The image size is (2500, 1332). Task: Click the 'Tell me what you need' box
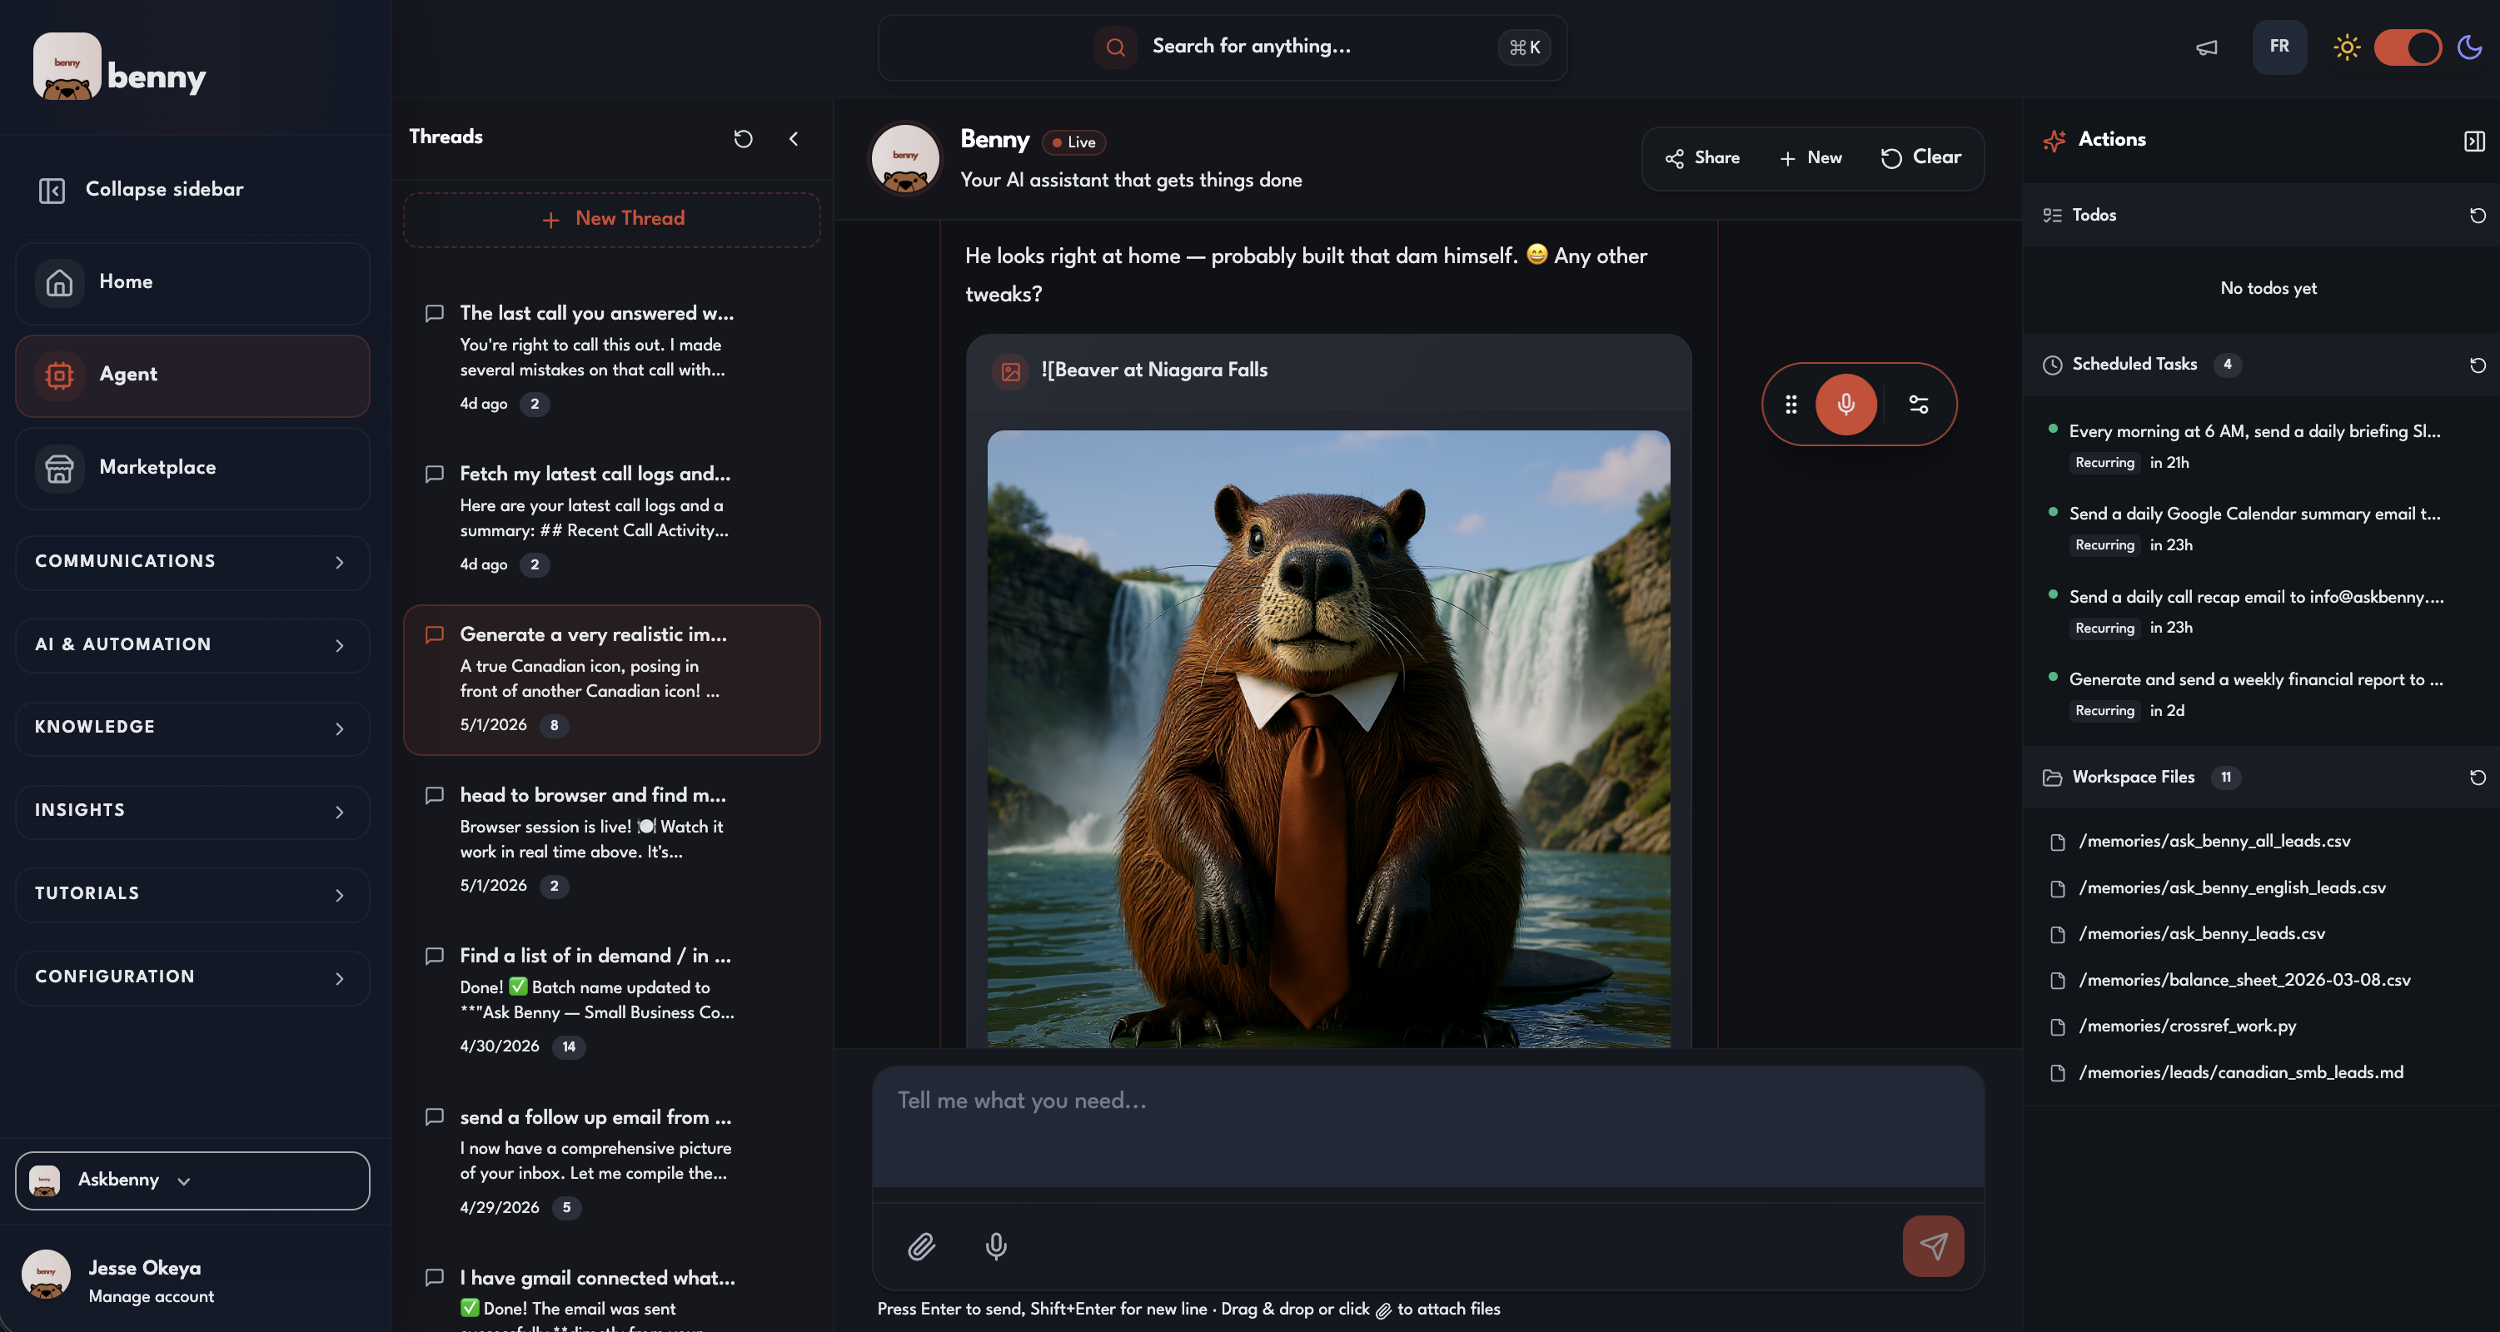(1427, 1128)
